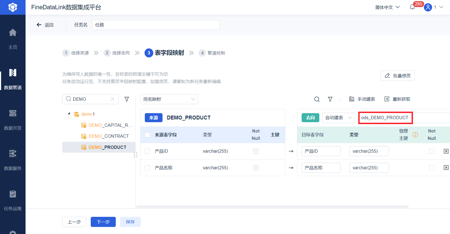Delete the 产品名称 target field row
This screenshot has height=234, width=450.
446,167
